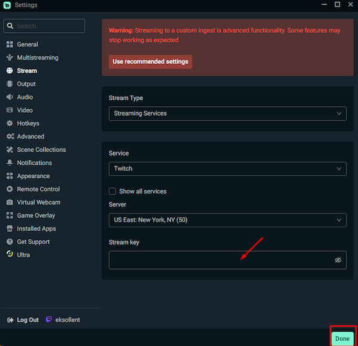Image resolution: width=358 pixels, height=346 pixels.
Task: Click the Notifications bell icon
Action: click(10, 163)
